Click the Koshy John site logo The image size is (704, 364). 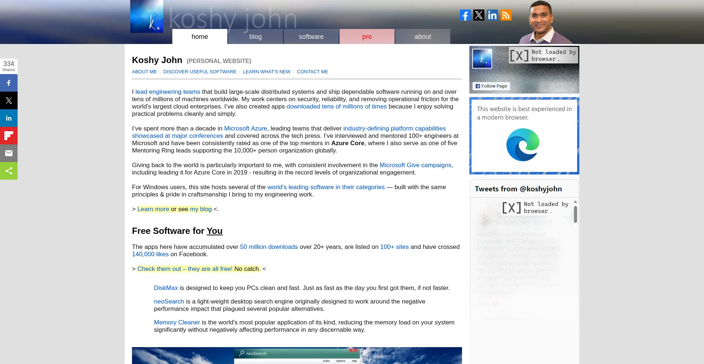[147, 16]
